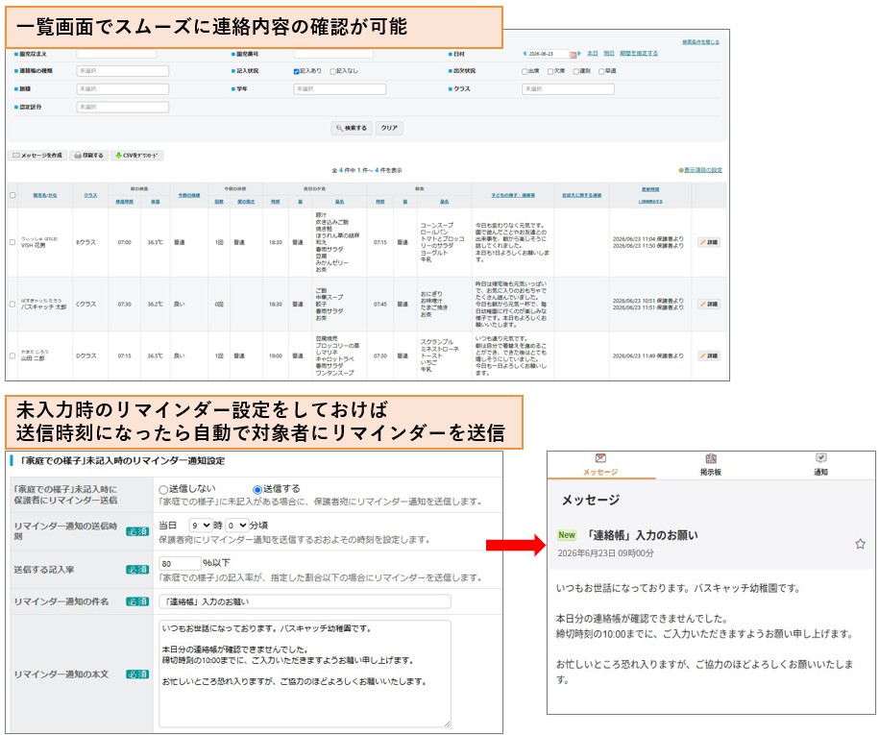
Task: Star the 「連絡帳」入力のお願い message
Action: [860, 544]
